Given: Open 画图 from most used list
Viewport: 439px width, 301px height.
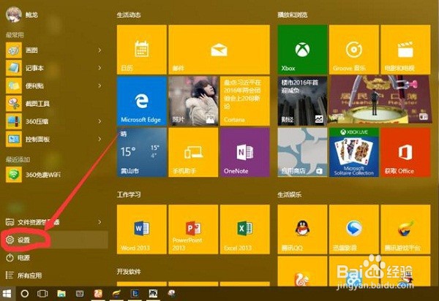Looking at the screenshot, I should pyautogui.click(x=55, y=50).
